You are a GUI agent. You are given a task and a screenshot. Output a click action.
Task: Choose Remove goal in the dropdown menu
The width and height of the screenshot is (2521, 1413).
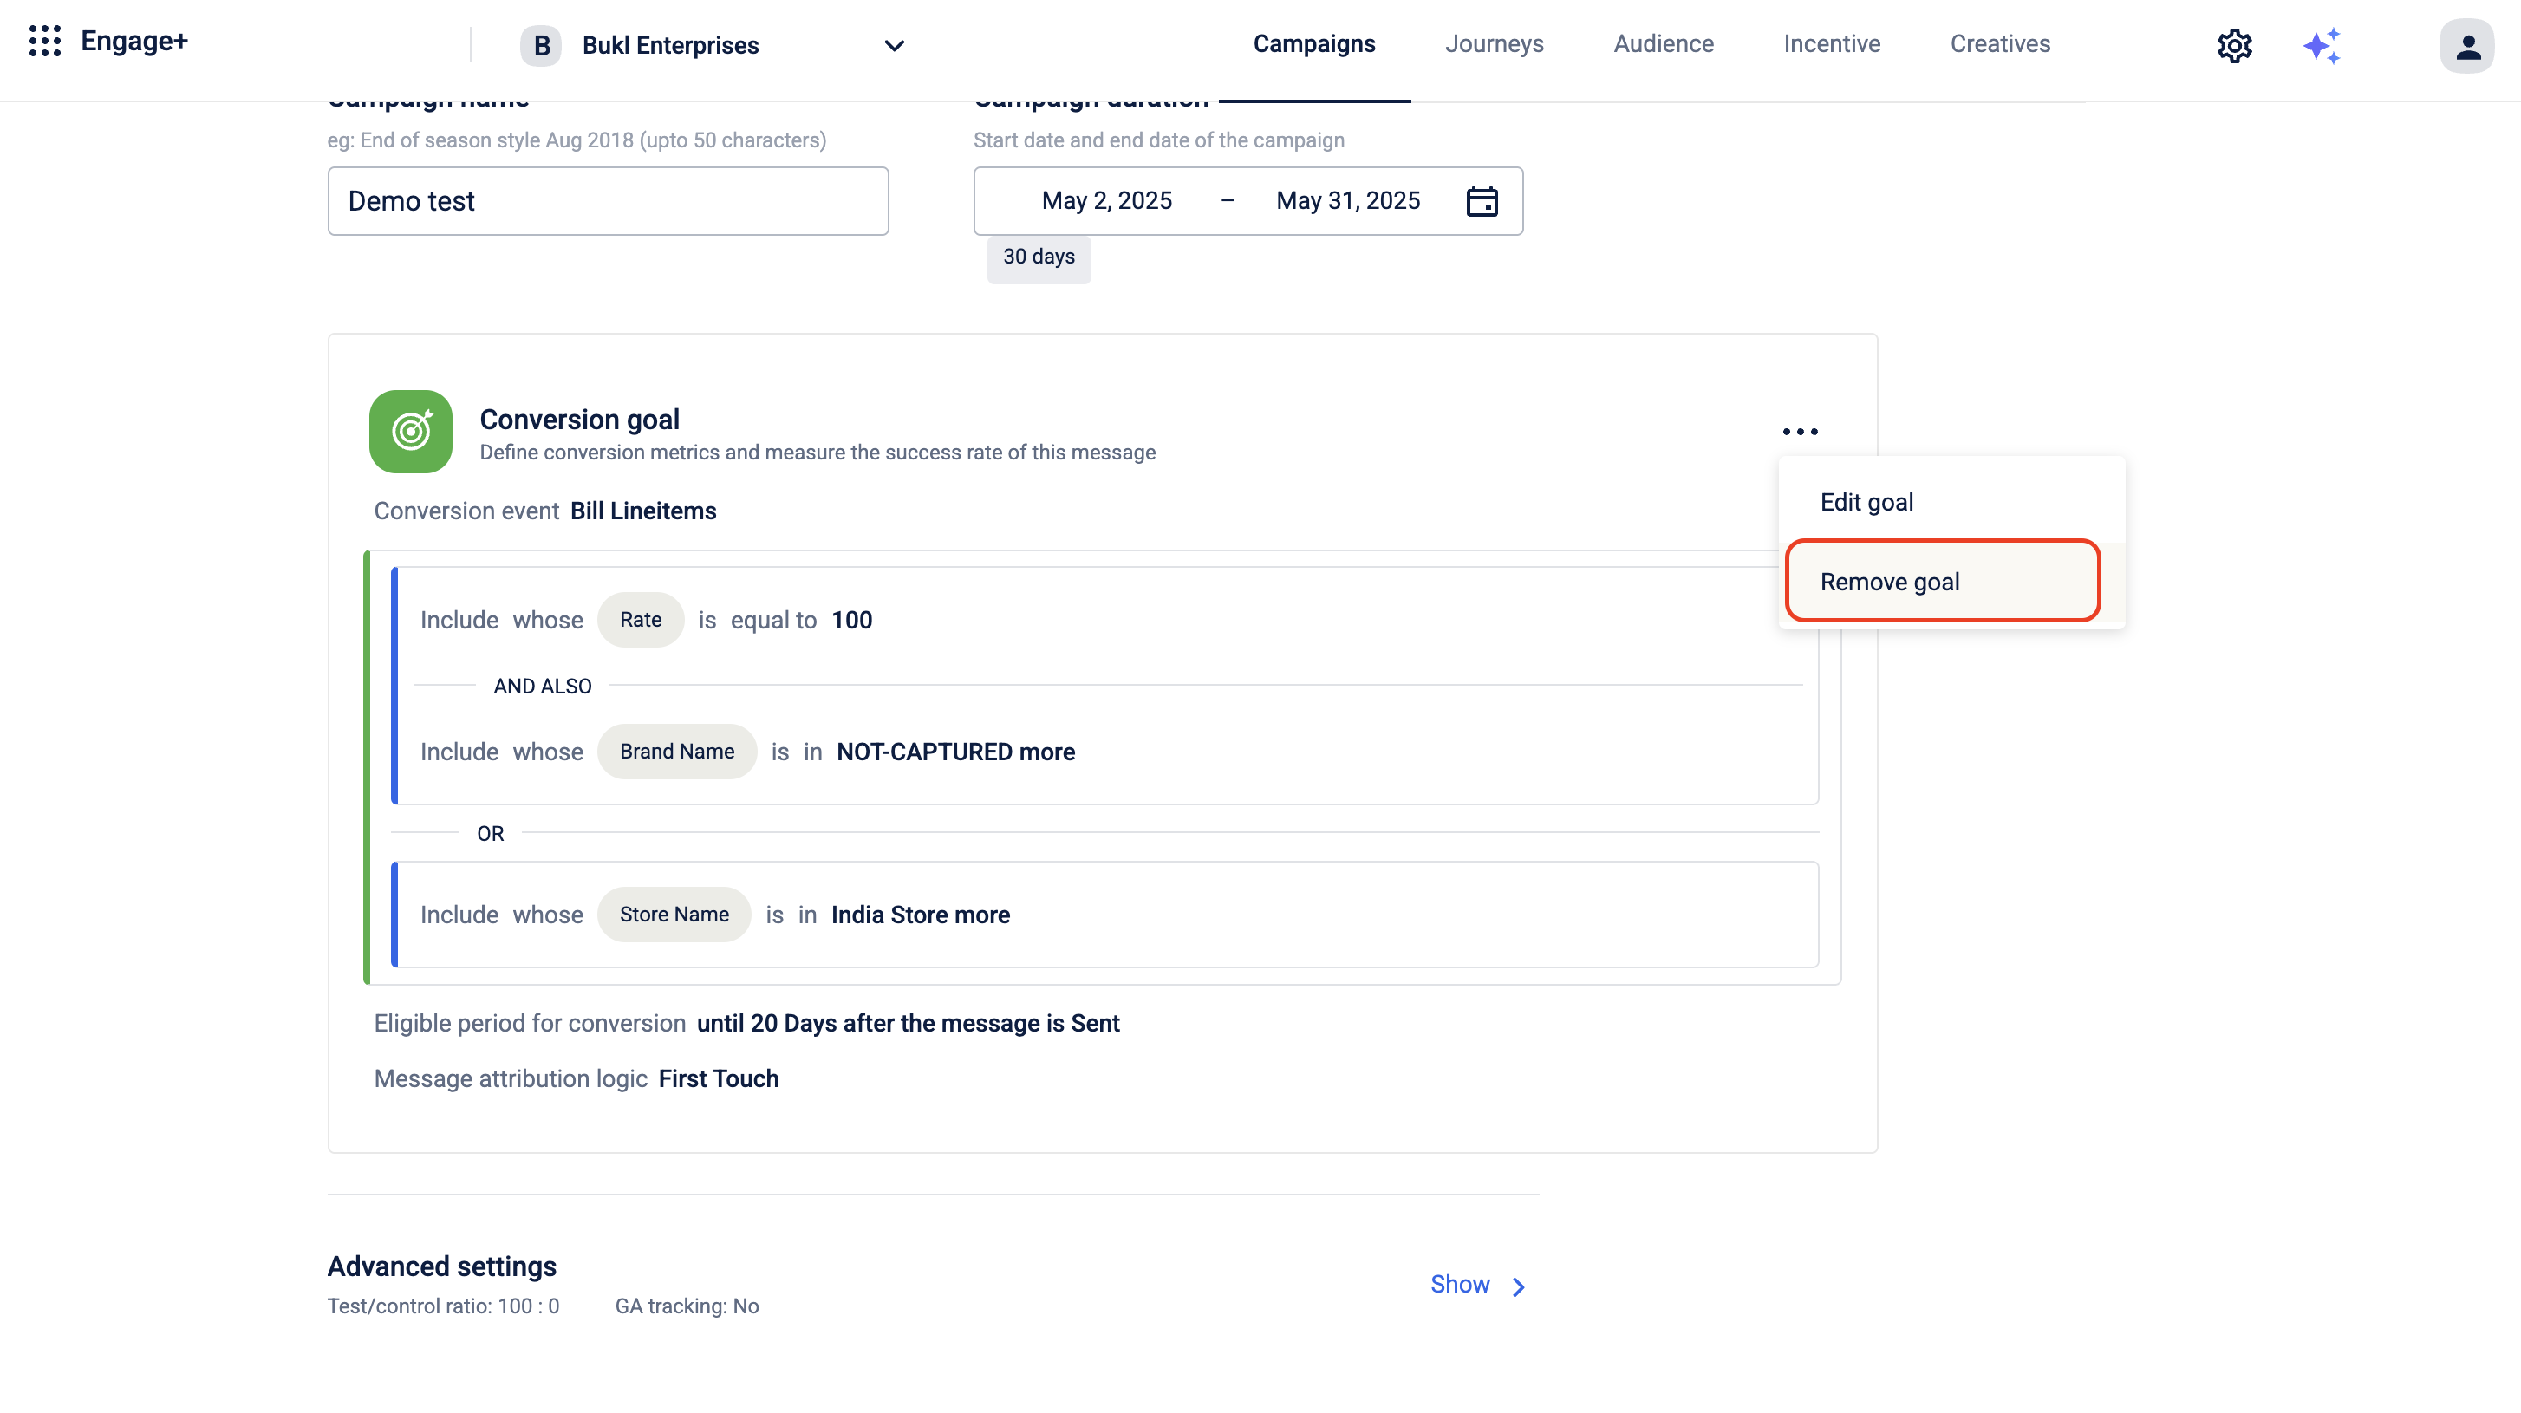pos(1890,583)
